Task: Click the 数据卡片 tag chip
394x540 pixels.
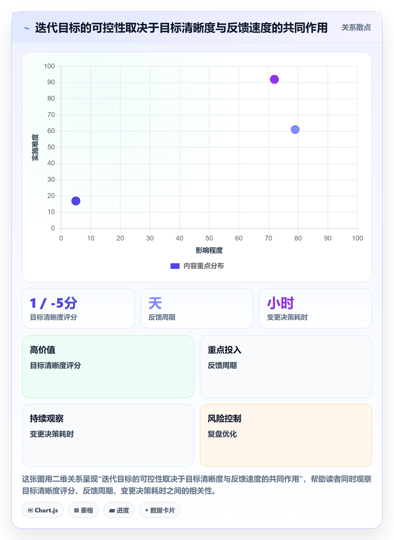Action: click(160, 510)
